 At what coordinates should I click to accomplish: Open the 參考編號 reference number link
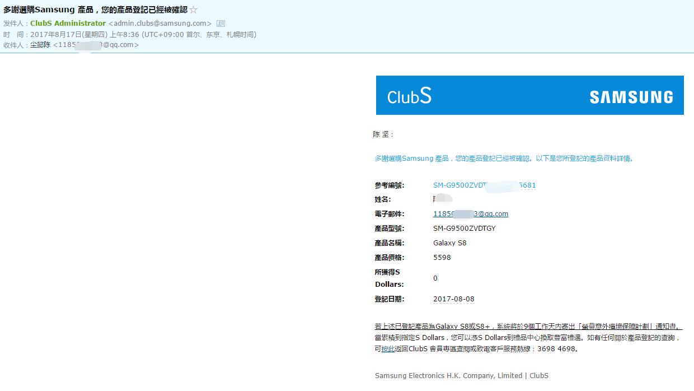pos(484,185)
